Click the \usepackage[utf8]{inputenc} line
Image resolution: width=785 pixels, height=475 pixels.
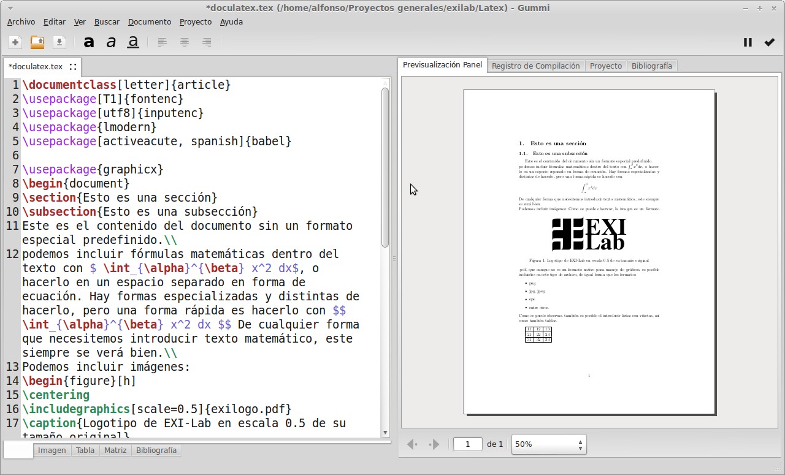(x=113, y=113)
